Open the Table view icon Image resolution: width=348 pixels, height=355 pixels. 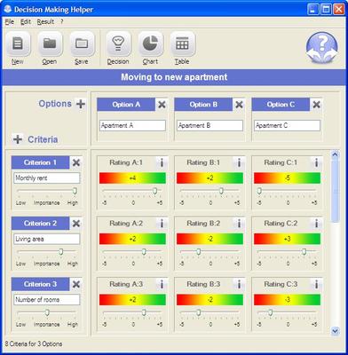click(x=182, y=43)
